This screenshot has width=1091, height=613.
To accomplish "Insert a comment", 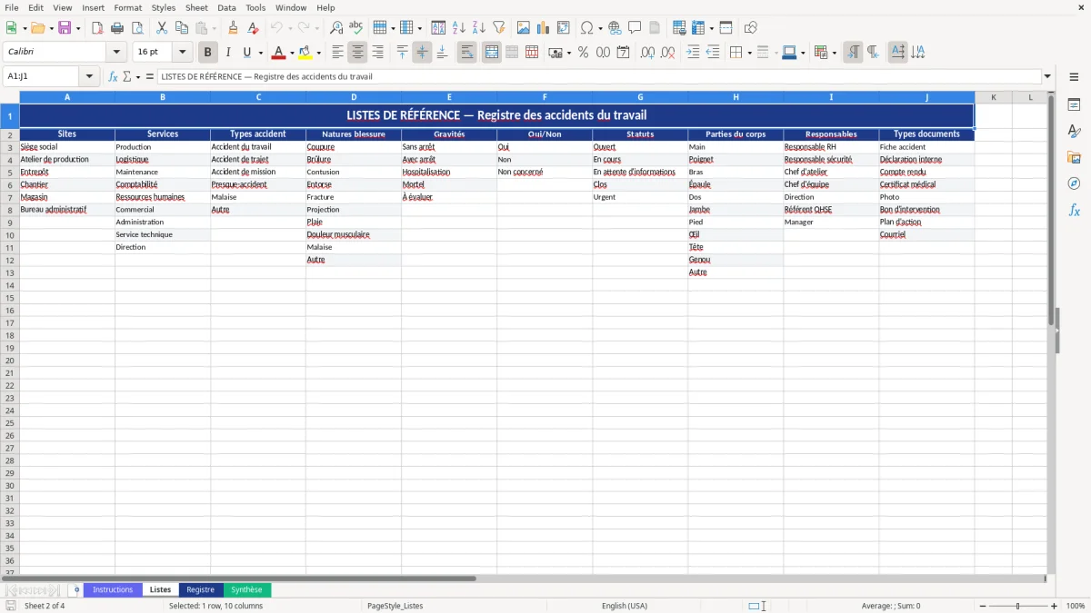I will (x=635, y=28).
